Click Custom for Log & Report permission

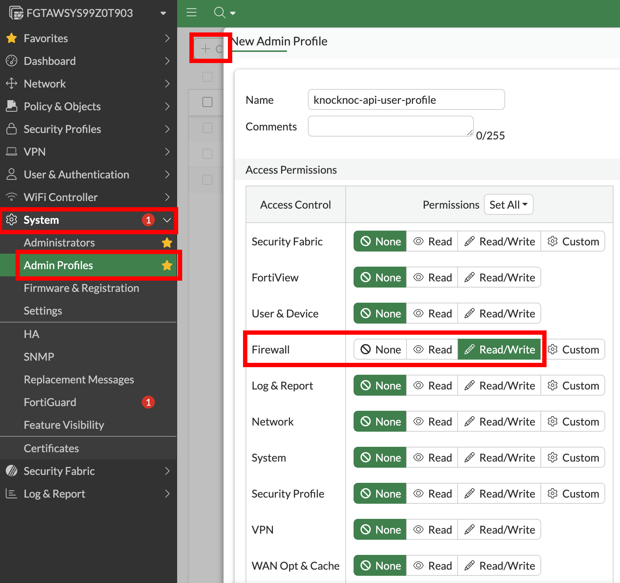coord(573,386)
